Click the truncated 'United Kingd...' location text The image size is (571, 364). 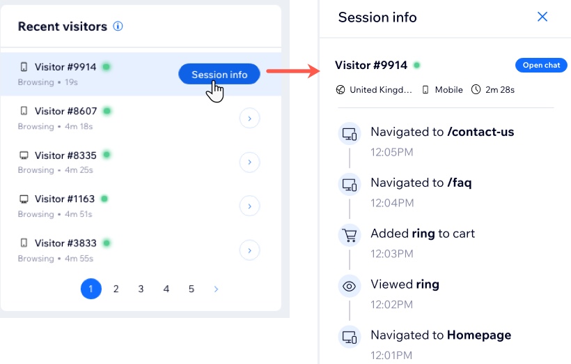[x=380, y=90]
